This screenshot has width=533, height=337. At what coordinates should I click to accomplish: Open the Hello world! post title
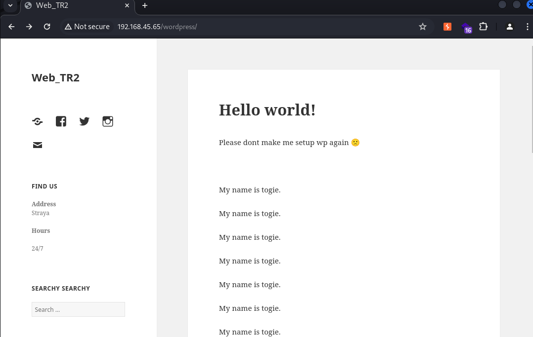click(267, 110)
